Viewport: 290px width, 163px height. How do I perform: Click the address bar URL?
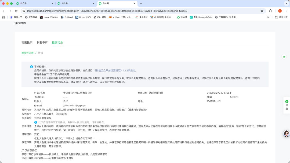107,11
